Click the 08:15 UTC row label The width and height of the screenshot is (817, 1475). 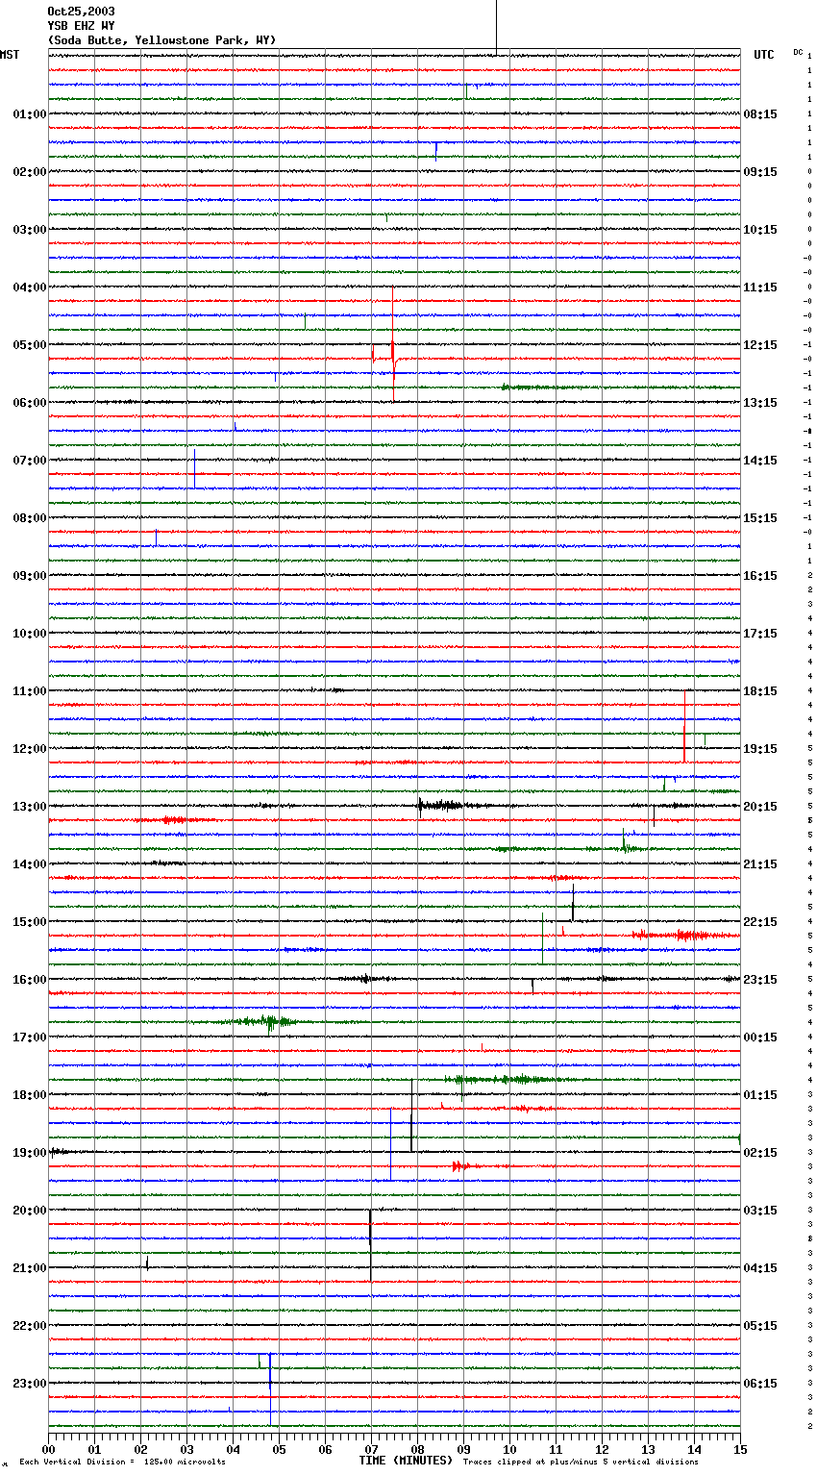(760, 114)
